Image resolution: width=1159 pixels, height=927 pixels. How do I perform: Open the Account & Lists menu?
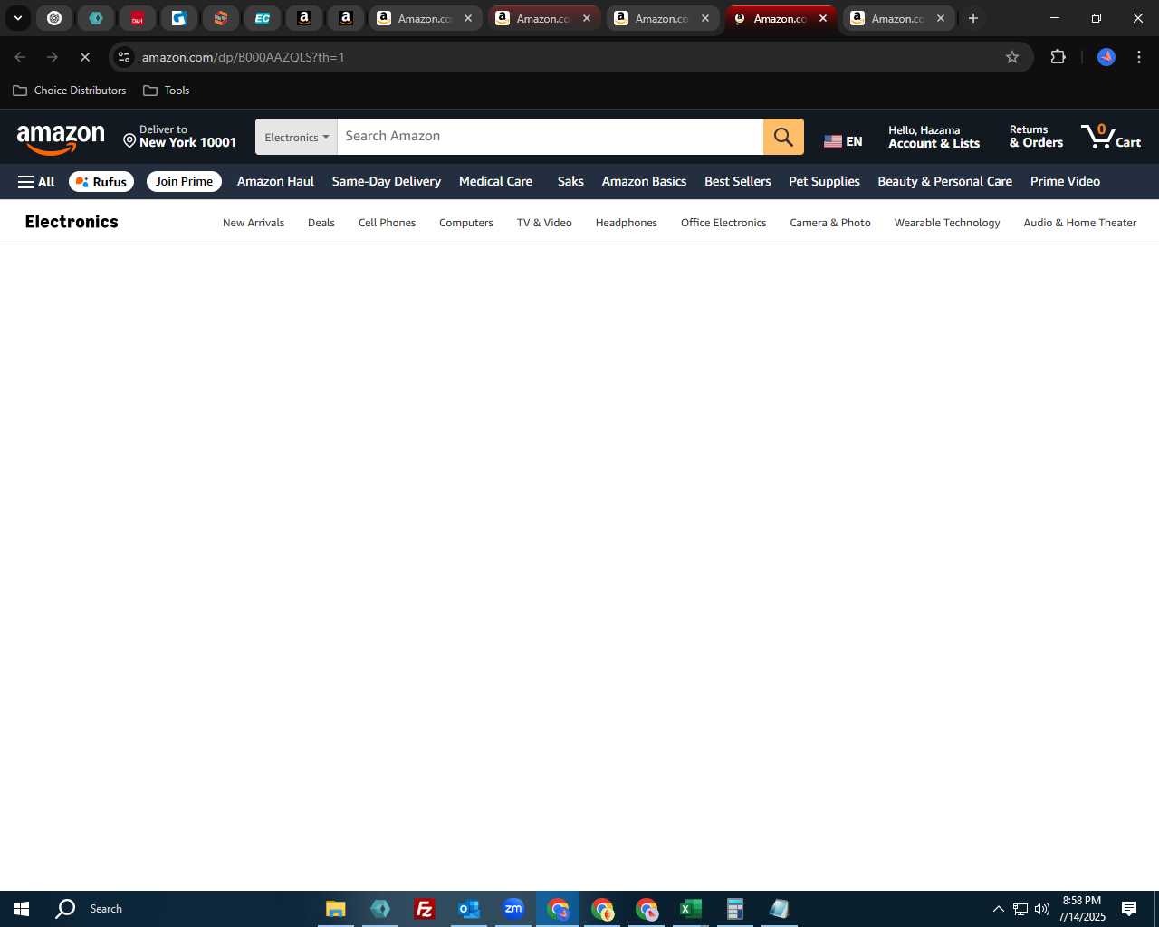pos(934,137)
